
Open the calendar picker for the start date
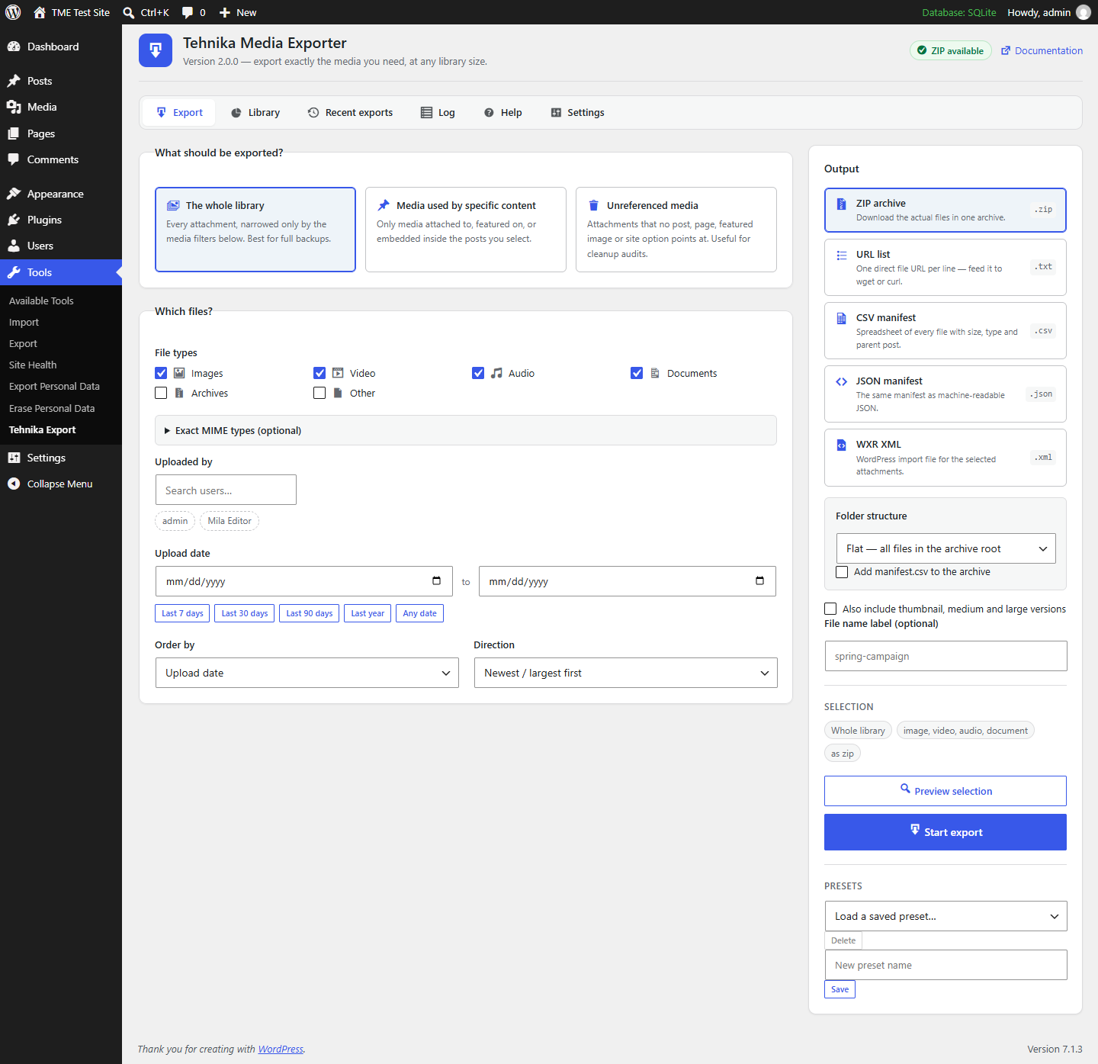436,580
